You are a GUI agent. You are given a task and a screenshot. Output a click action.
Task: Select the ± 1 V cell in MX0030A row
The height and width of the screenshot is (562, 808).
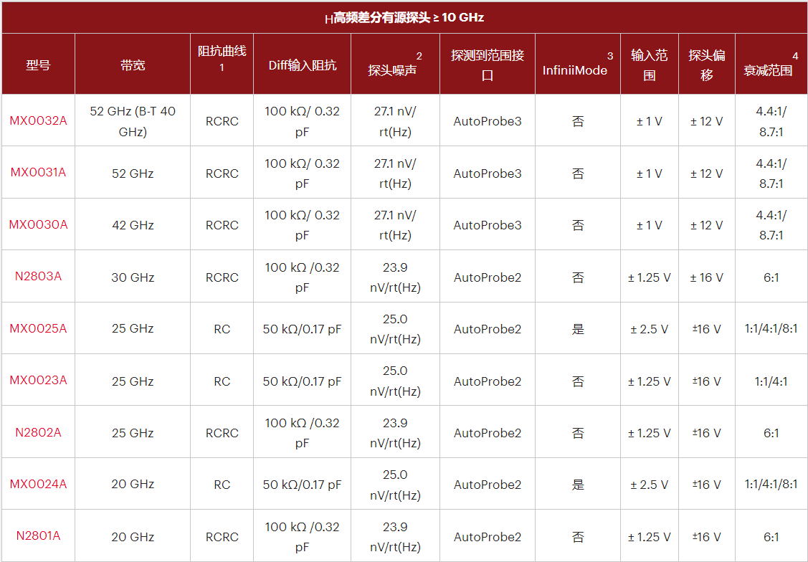click(x=650, y=225)
